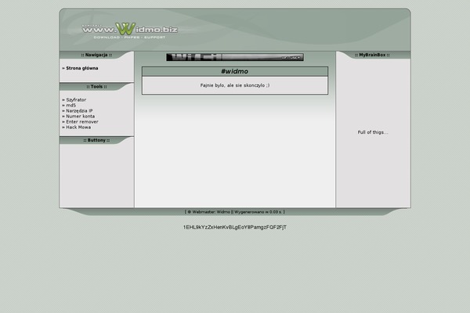The width and height of the screenshot is (470, 313).
Task: Click the MyBrainBox panel header
Action: click(373, 56)
